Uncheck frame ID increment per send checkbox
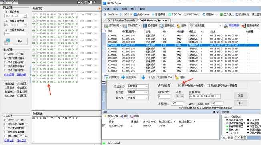Screen dimensions: 261x145 pos(179,85)
